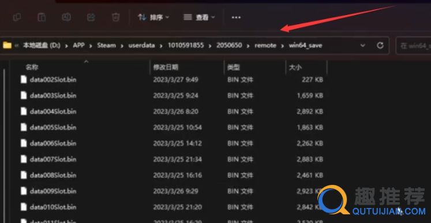
Task: Select win64_save breadcrumb segment
Action: point(305,46)
